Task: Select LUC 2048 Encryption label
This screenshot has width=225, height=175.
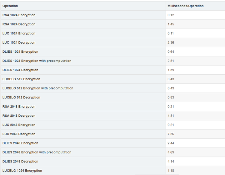Action: (19, 125)
